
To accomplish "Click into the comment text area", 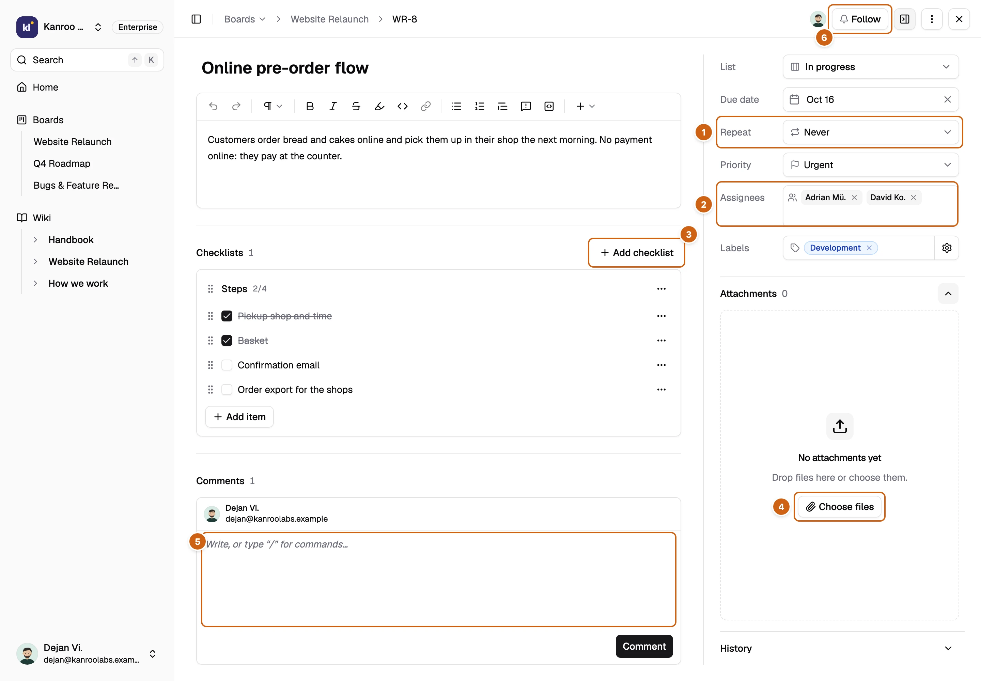I will point(438,579).
